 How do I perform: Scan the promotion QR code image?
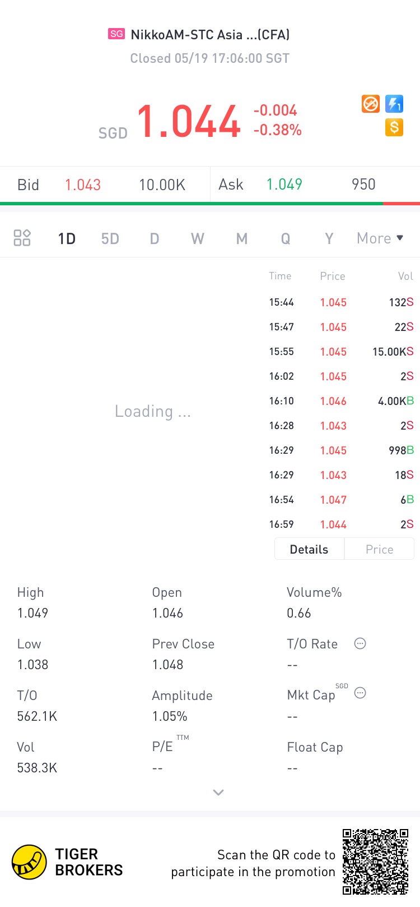[x=375, y=861]
